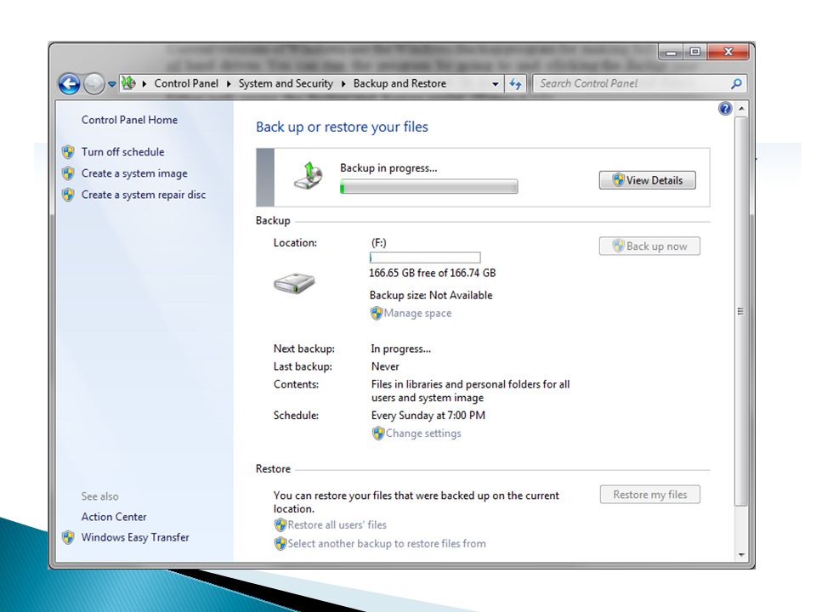
Task: Click Turn off schedule link
Action: [122, 152]
